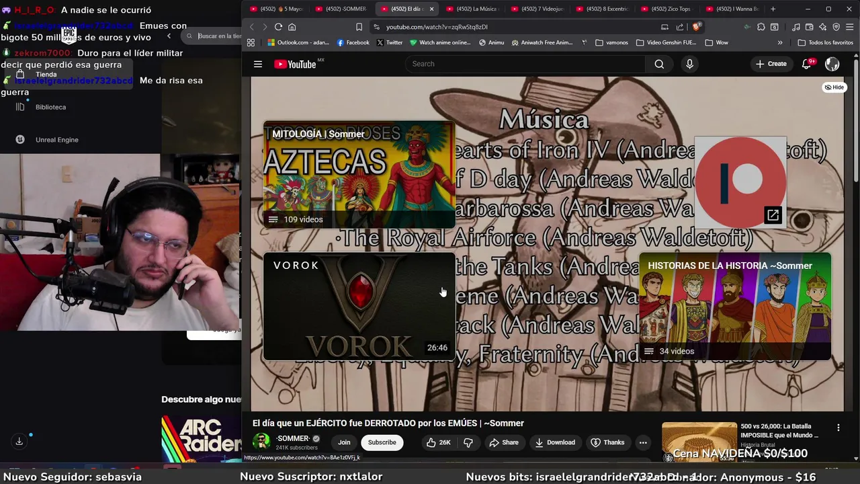860x484 pixels.
Task: Open options for the 500 vs 26,000 recommendation
Action: pos(838,428)
